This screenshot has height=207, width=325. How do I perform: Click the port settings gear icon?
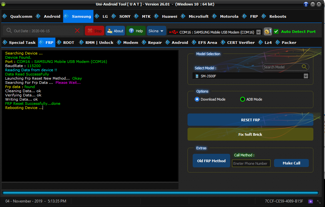pyautogui.click(x=268, y=32)
